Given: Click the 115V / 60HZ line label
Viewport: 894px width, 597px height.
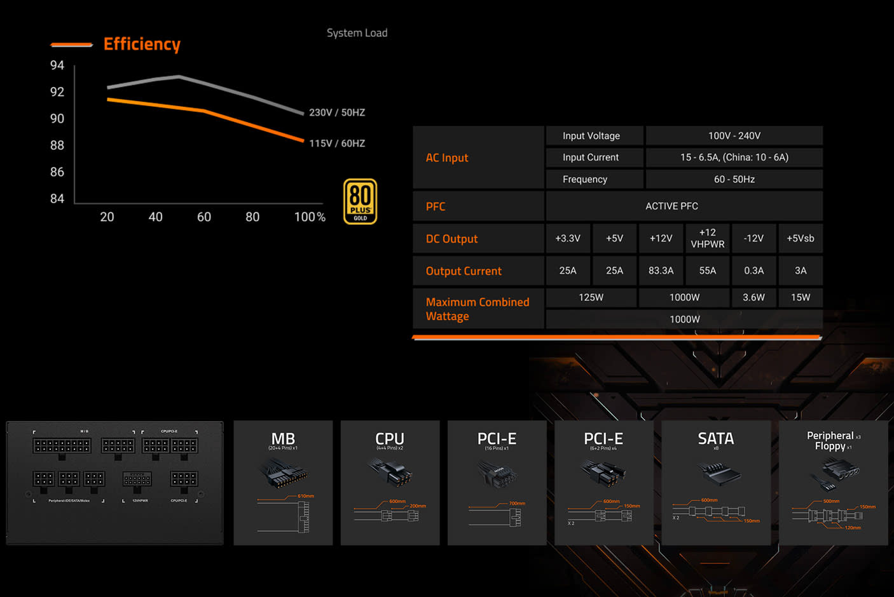Looking at the screenshot, I should pos(336,144).
